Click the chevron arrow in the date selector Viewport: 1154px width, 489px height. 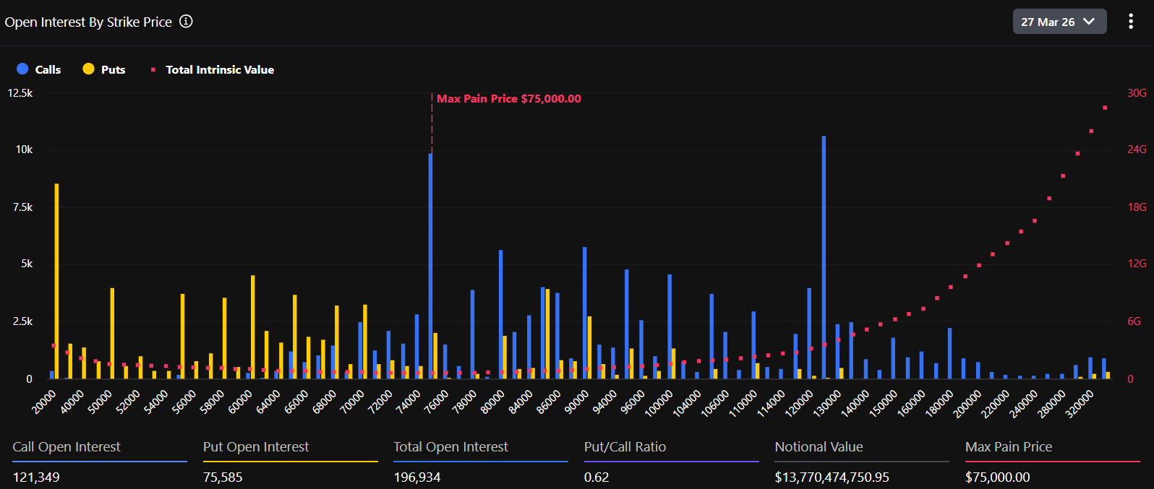point(1089,22)
